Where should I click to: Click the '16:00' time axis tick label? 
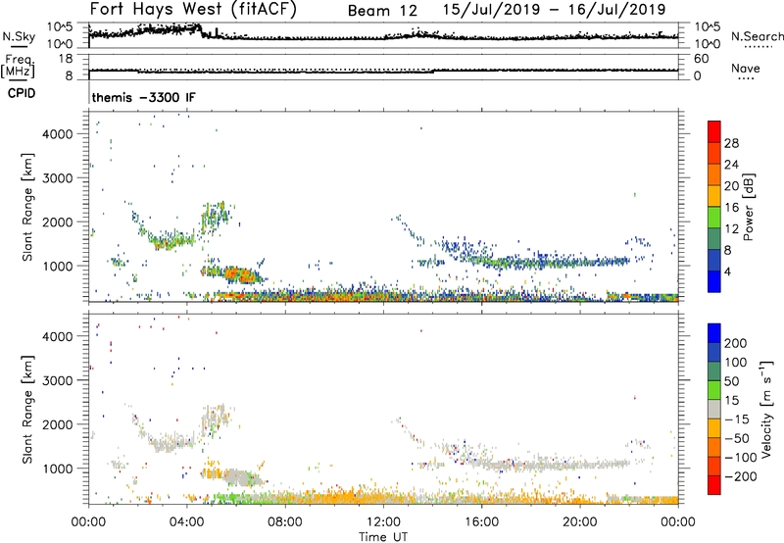click(481, 522)
